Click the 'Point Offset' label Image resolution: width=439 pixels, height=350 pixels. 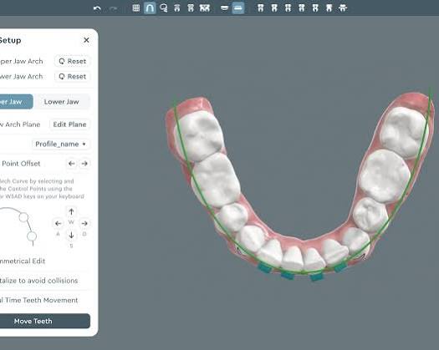(21, 164)
